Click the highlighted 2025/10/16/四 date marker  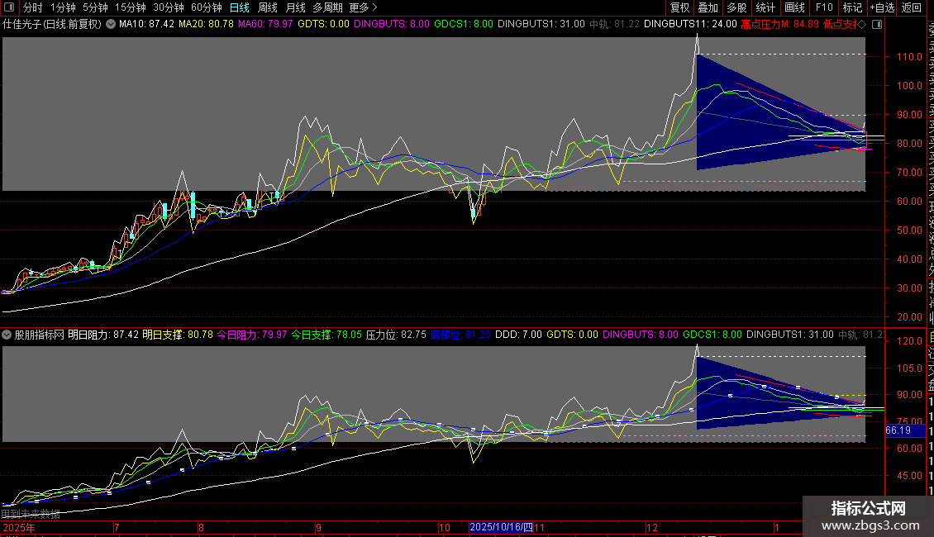click(x=501, y=527)
